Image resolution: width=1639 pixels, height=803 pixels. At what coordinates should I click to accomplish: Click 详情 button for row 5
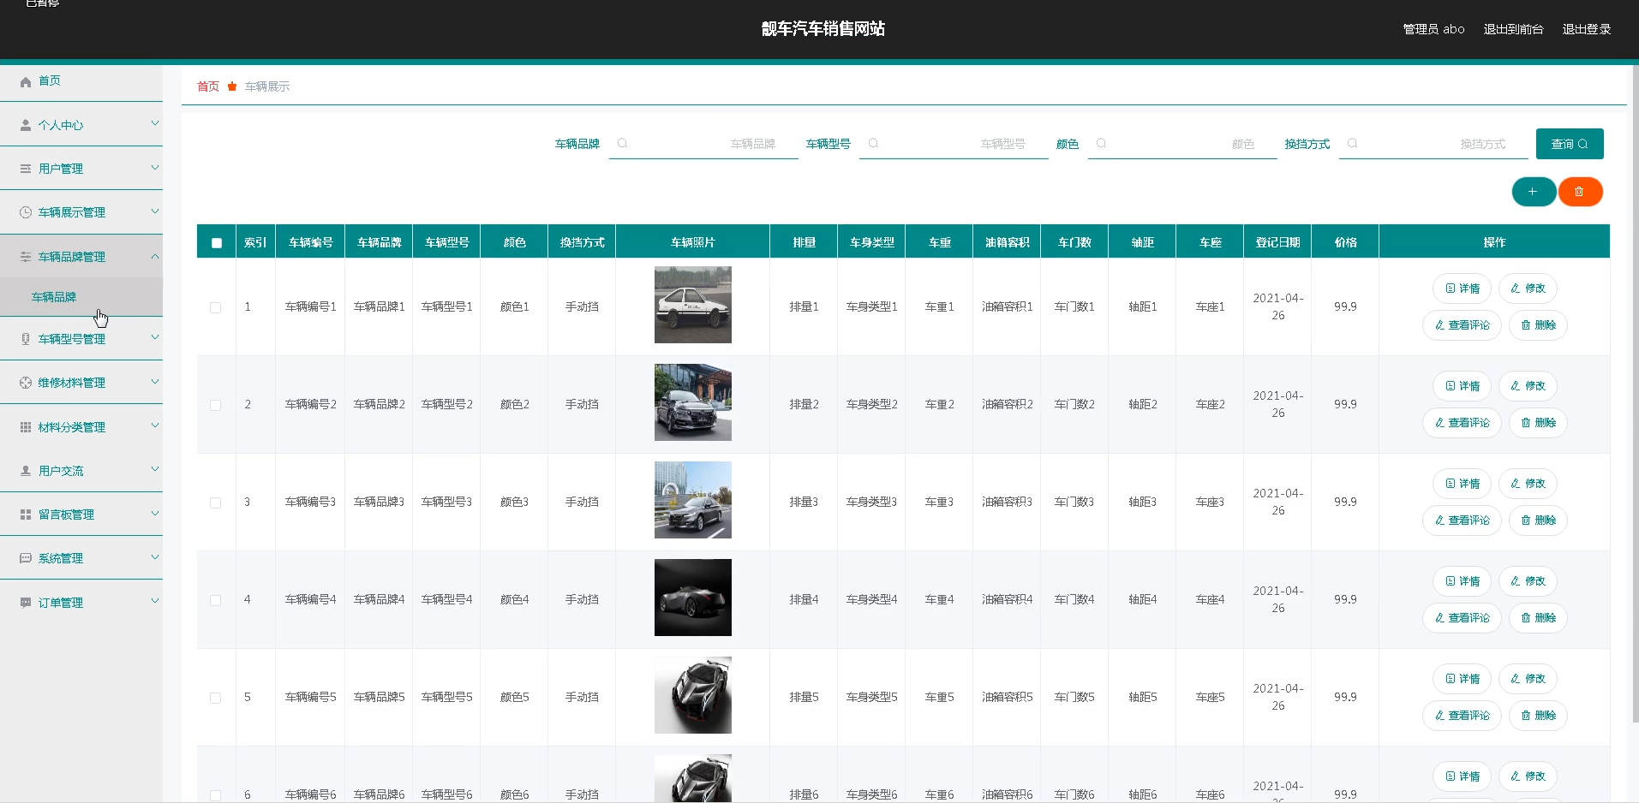(x=1462, y=679)
